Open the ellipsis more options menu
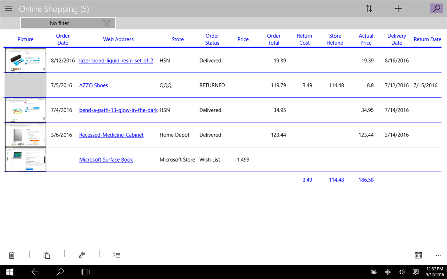The height and width of the screenshot is (279, 447). coord(438,255)
